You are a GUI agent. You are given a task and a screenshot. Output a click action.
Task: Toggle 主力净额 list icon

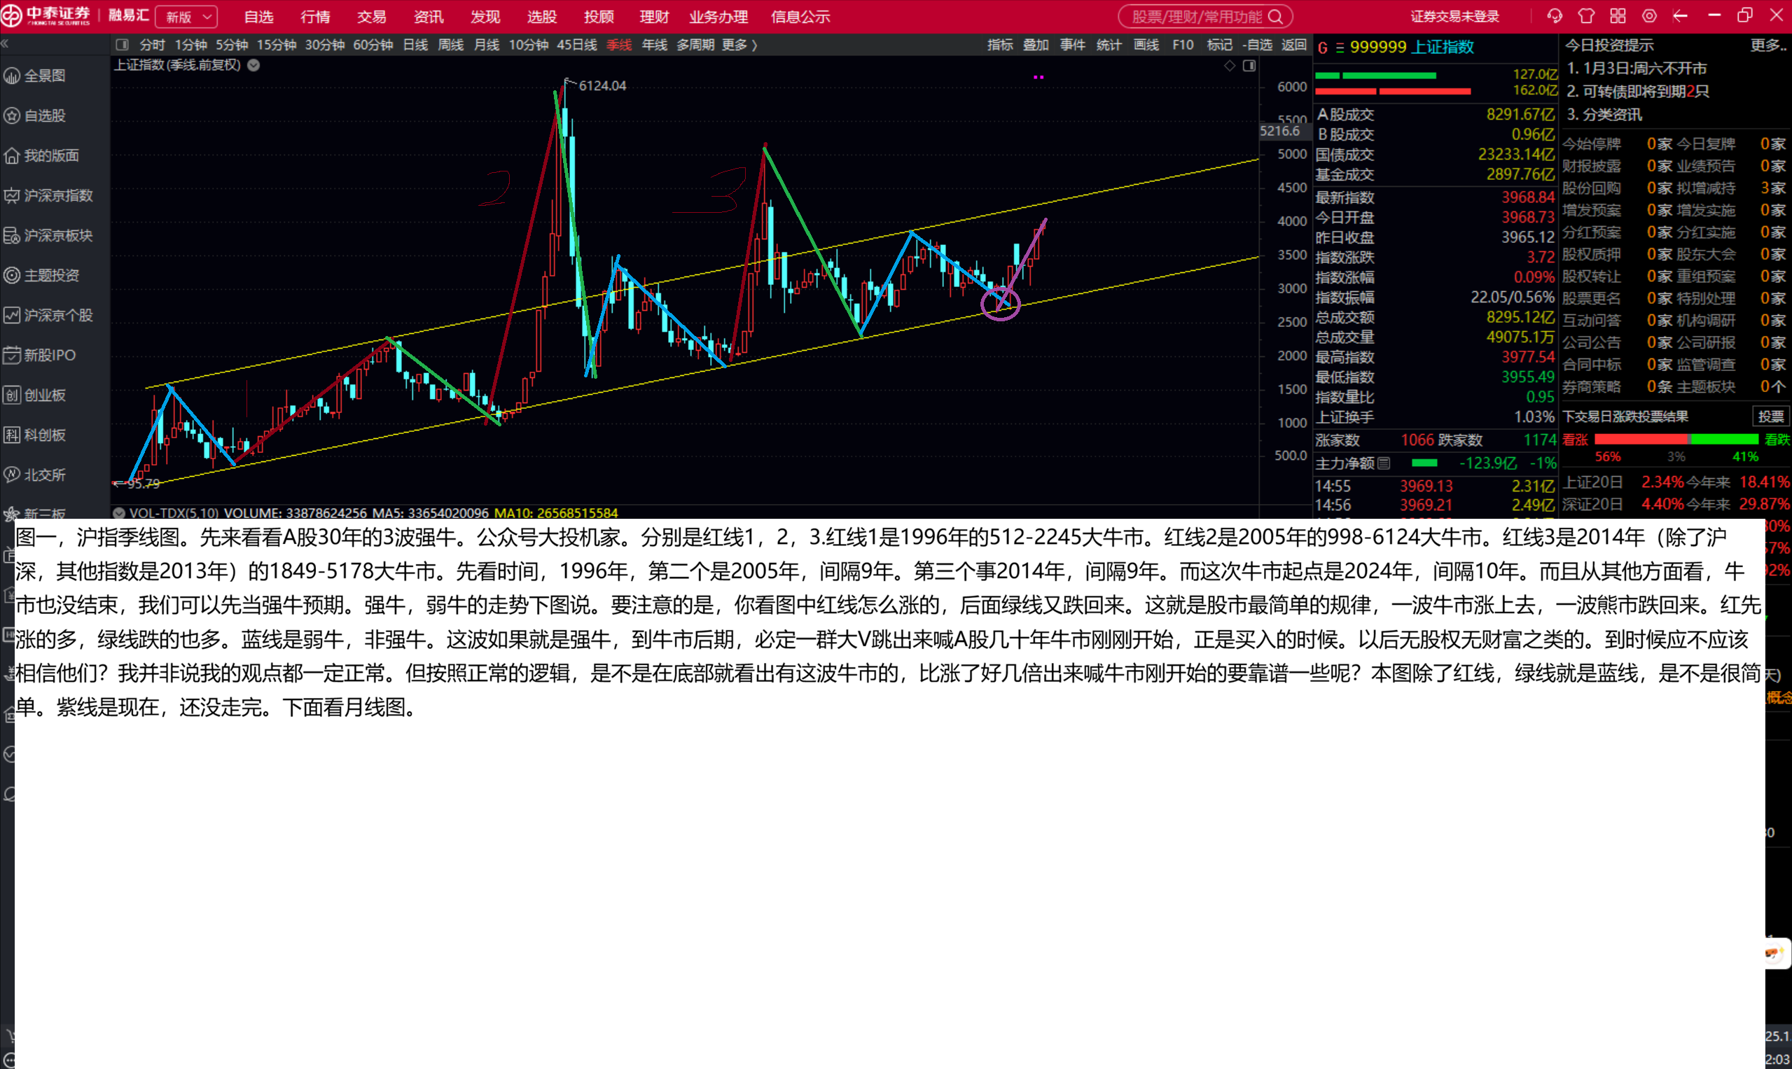(1384, 463)
